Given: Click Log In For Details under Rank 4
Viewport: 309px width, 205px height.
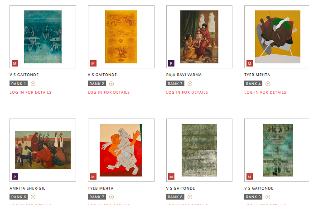Looking at the screenshot, I should point(265,92).
